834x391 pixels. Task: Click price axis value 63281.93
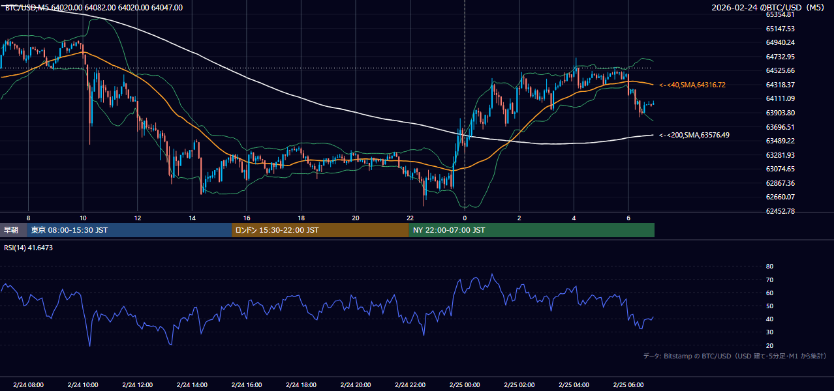click(780, 155)
